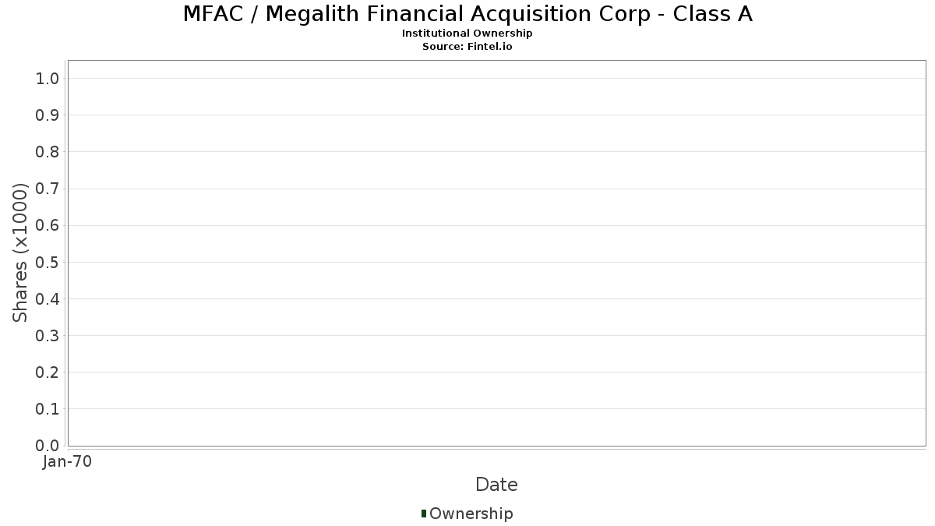Click the Date x-axis title

[x=496, y=485]
